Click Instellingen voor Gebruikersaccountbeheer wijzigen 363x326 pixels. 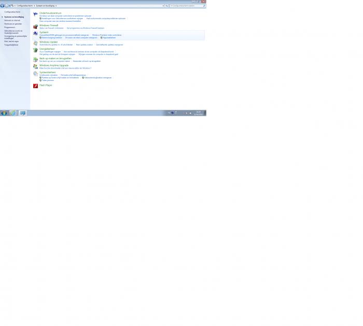tap(62, 18)
